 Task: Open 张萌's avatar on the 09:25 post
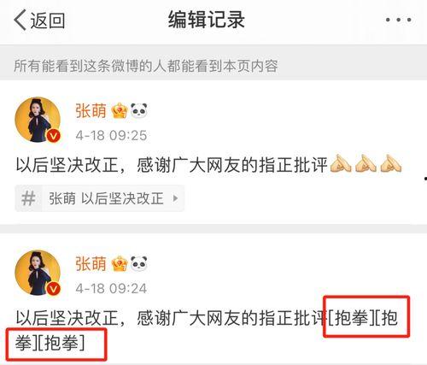(x=38, y=120)
